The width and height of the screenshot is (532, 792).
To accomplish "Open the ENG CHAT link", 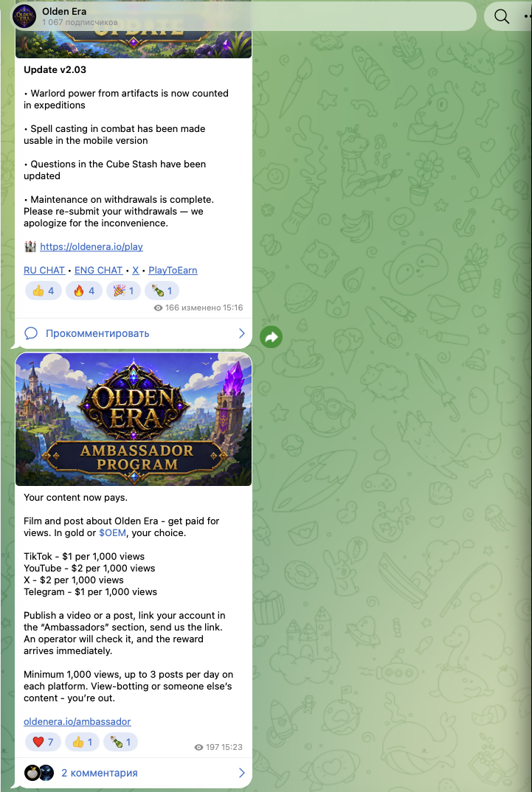I will tap(99, 270).
